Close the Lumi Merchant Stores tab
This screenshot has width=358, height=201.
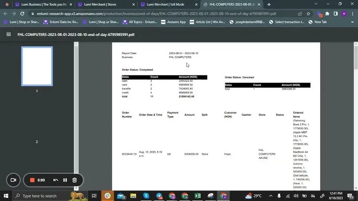(134, 4)
